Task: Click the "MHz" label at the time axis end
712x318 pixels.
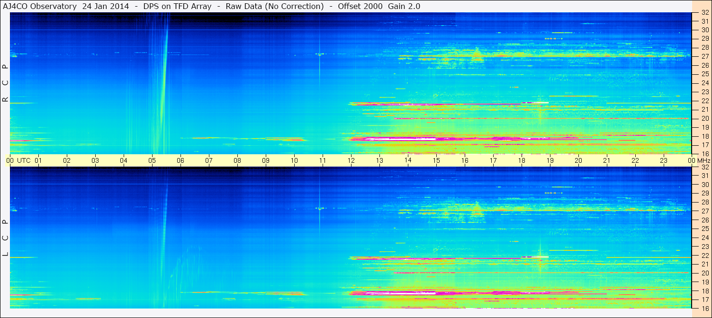Action: coord(703,161)
